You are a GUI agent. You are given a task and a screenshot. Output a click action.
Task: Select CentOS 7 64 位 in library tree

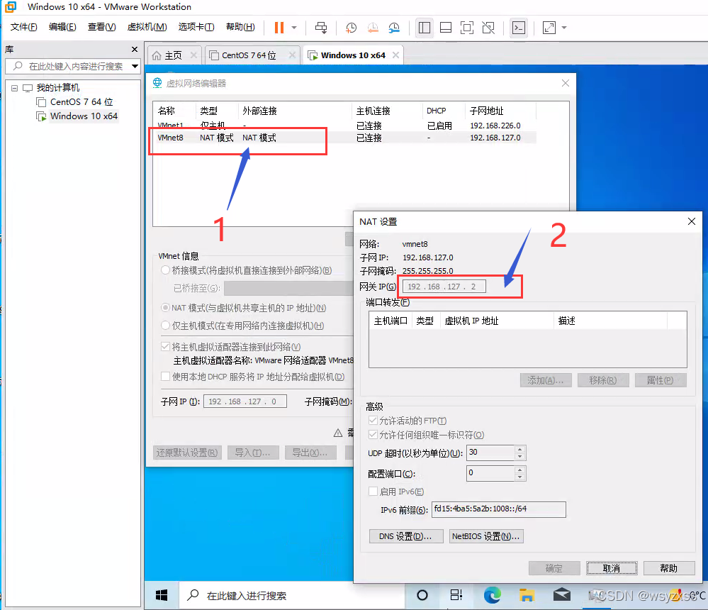(x=82, y=102)
